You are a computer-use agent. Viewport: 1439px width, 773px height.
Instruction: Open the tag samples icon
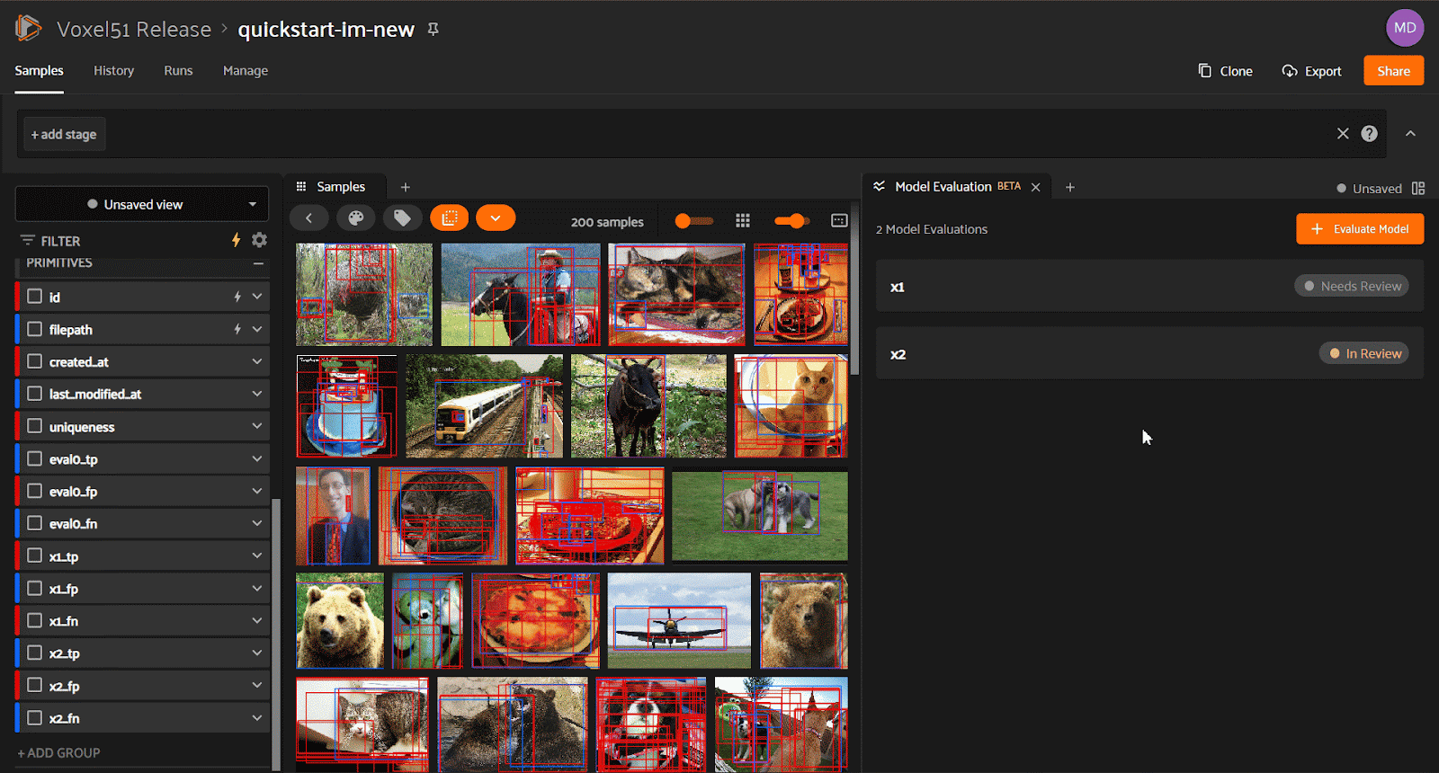(402, 218)
